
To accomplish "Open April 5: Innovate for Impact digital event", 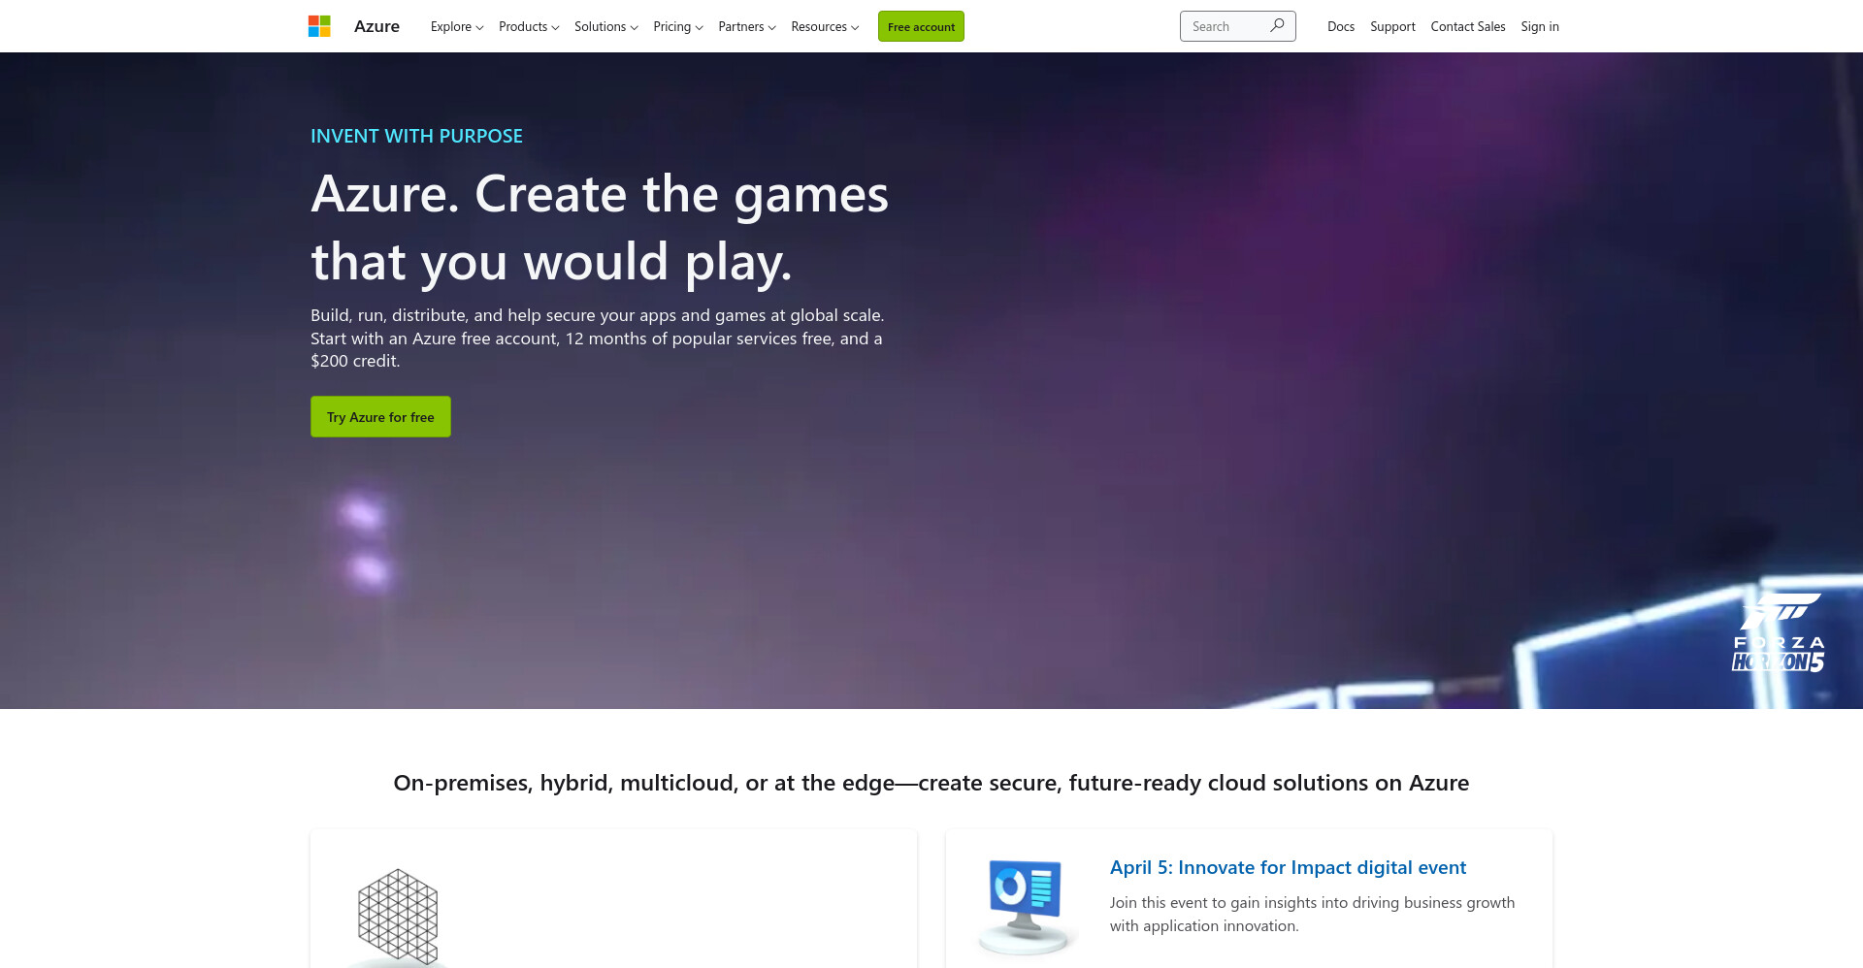I will (x=1288, y=867).
